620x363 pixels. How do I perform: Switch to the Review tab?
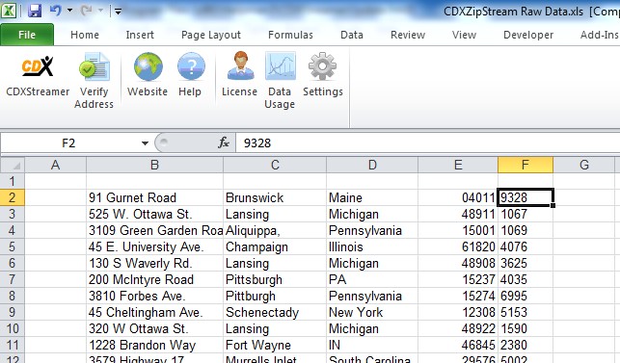click(x=408, y=35)
